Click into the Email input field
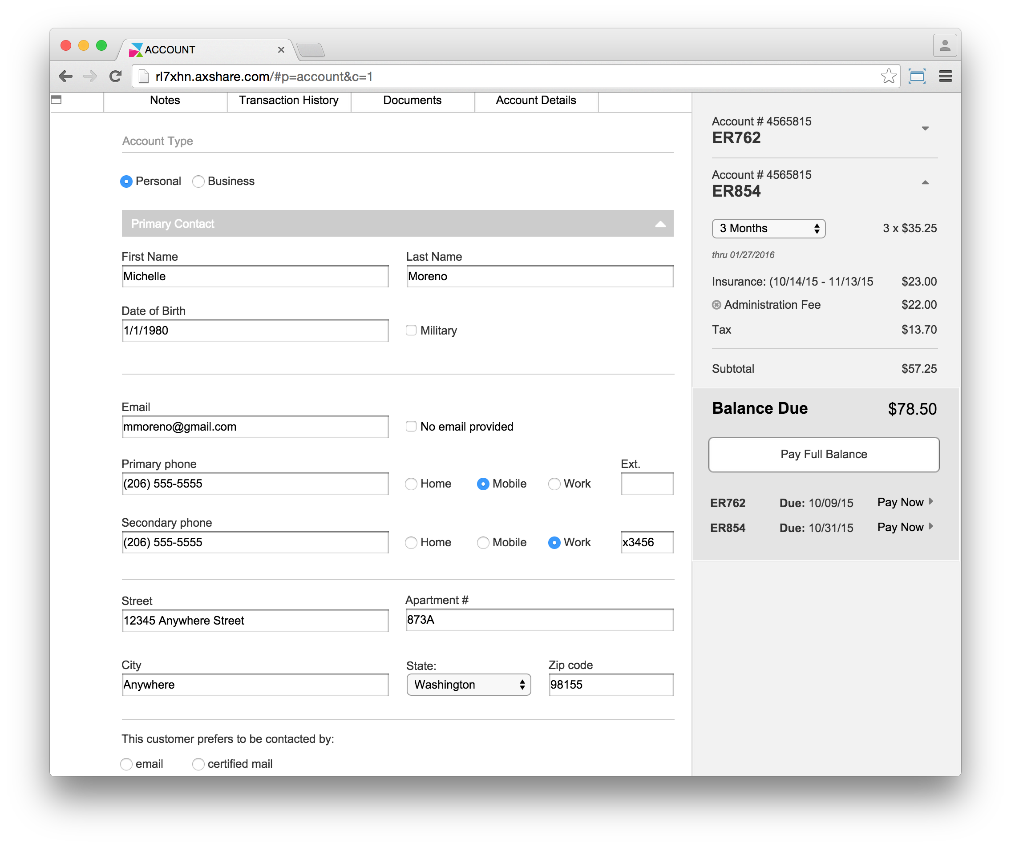Image resolution: width=1011 pixels, height=847 pixels. tap(255, 427)
